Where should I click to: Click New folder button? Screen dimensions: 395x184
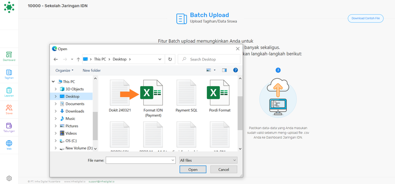pos(92,70)
